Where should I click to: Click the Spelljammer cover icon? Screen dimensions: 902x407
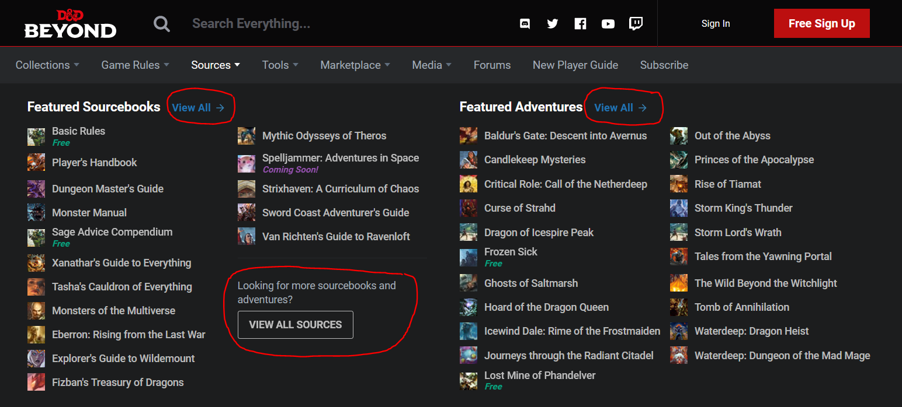(x=247, y=163)
